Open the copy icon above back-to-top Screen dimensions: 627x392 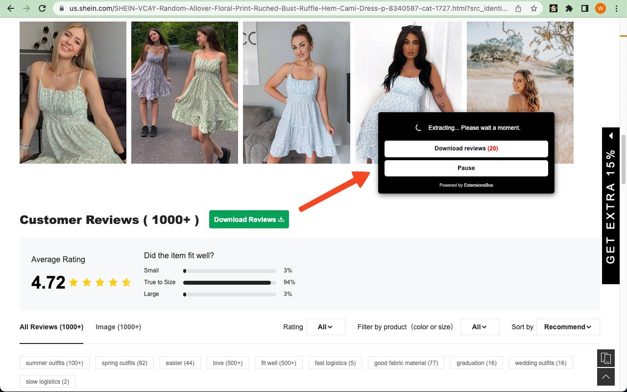pos(606,358)
